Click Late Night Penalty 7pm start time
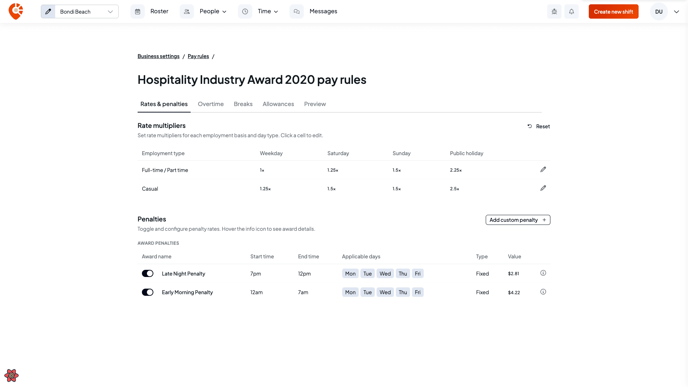Viewport: 688px width, 387px height. coord(255,274)
